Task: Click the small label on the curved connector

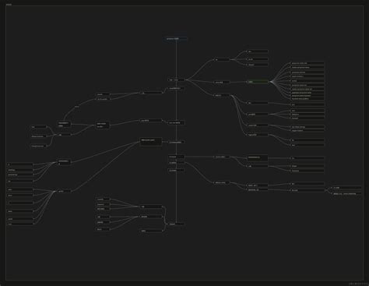Action: click(77, 107)
